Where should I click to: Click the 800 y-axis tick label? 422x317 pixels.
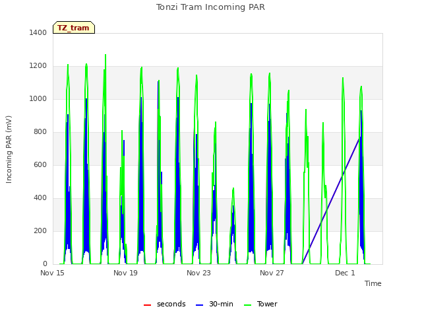[x=40, y=132]
